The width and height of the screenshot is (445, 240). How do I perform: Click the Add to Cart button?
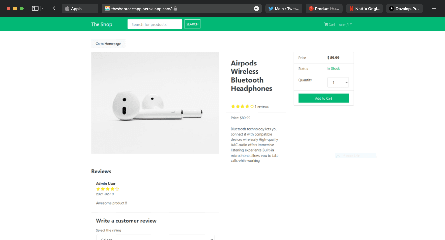[x=324, y=98]
